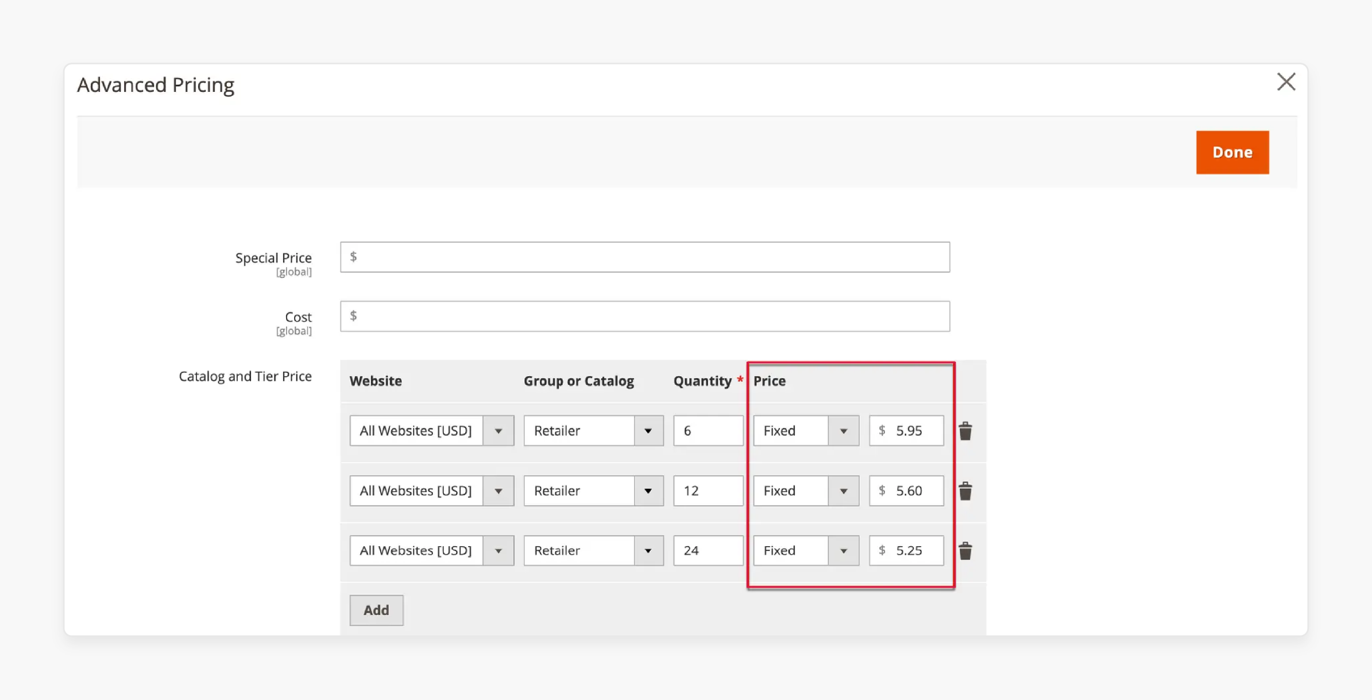
Task: Select the price field showing 5.95
Action: tap(906, 431)
